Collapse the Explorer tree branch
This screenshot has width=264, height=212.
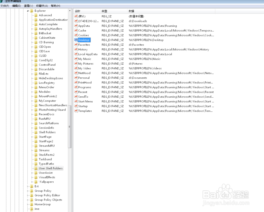pyautogui.click(x=27, y=11)
